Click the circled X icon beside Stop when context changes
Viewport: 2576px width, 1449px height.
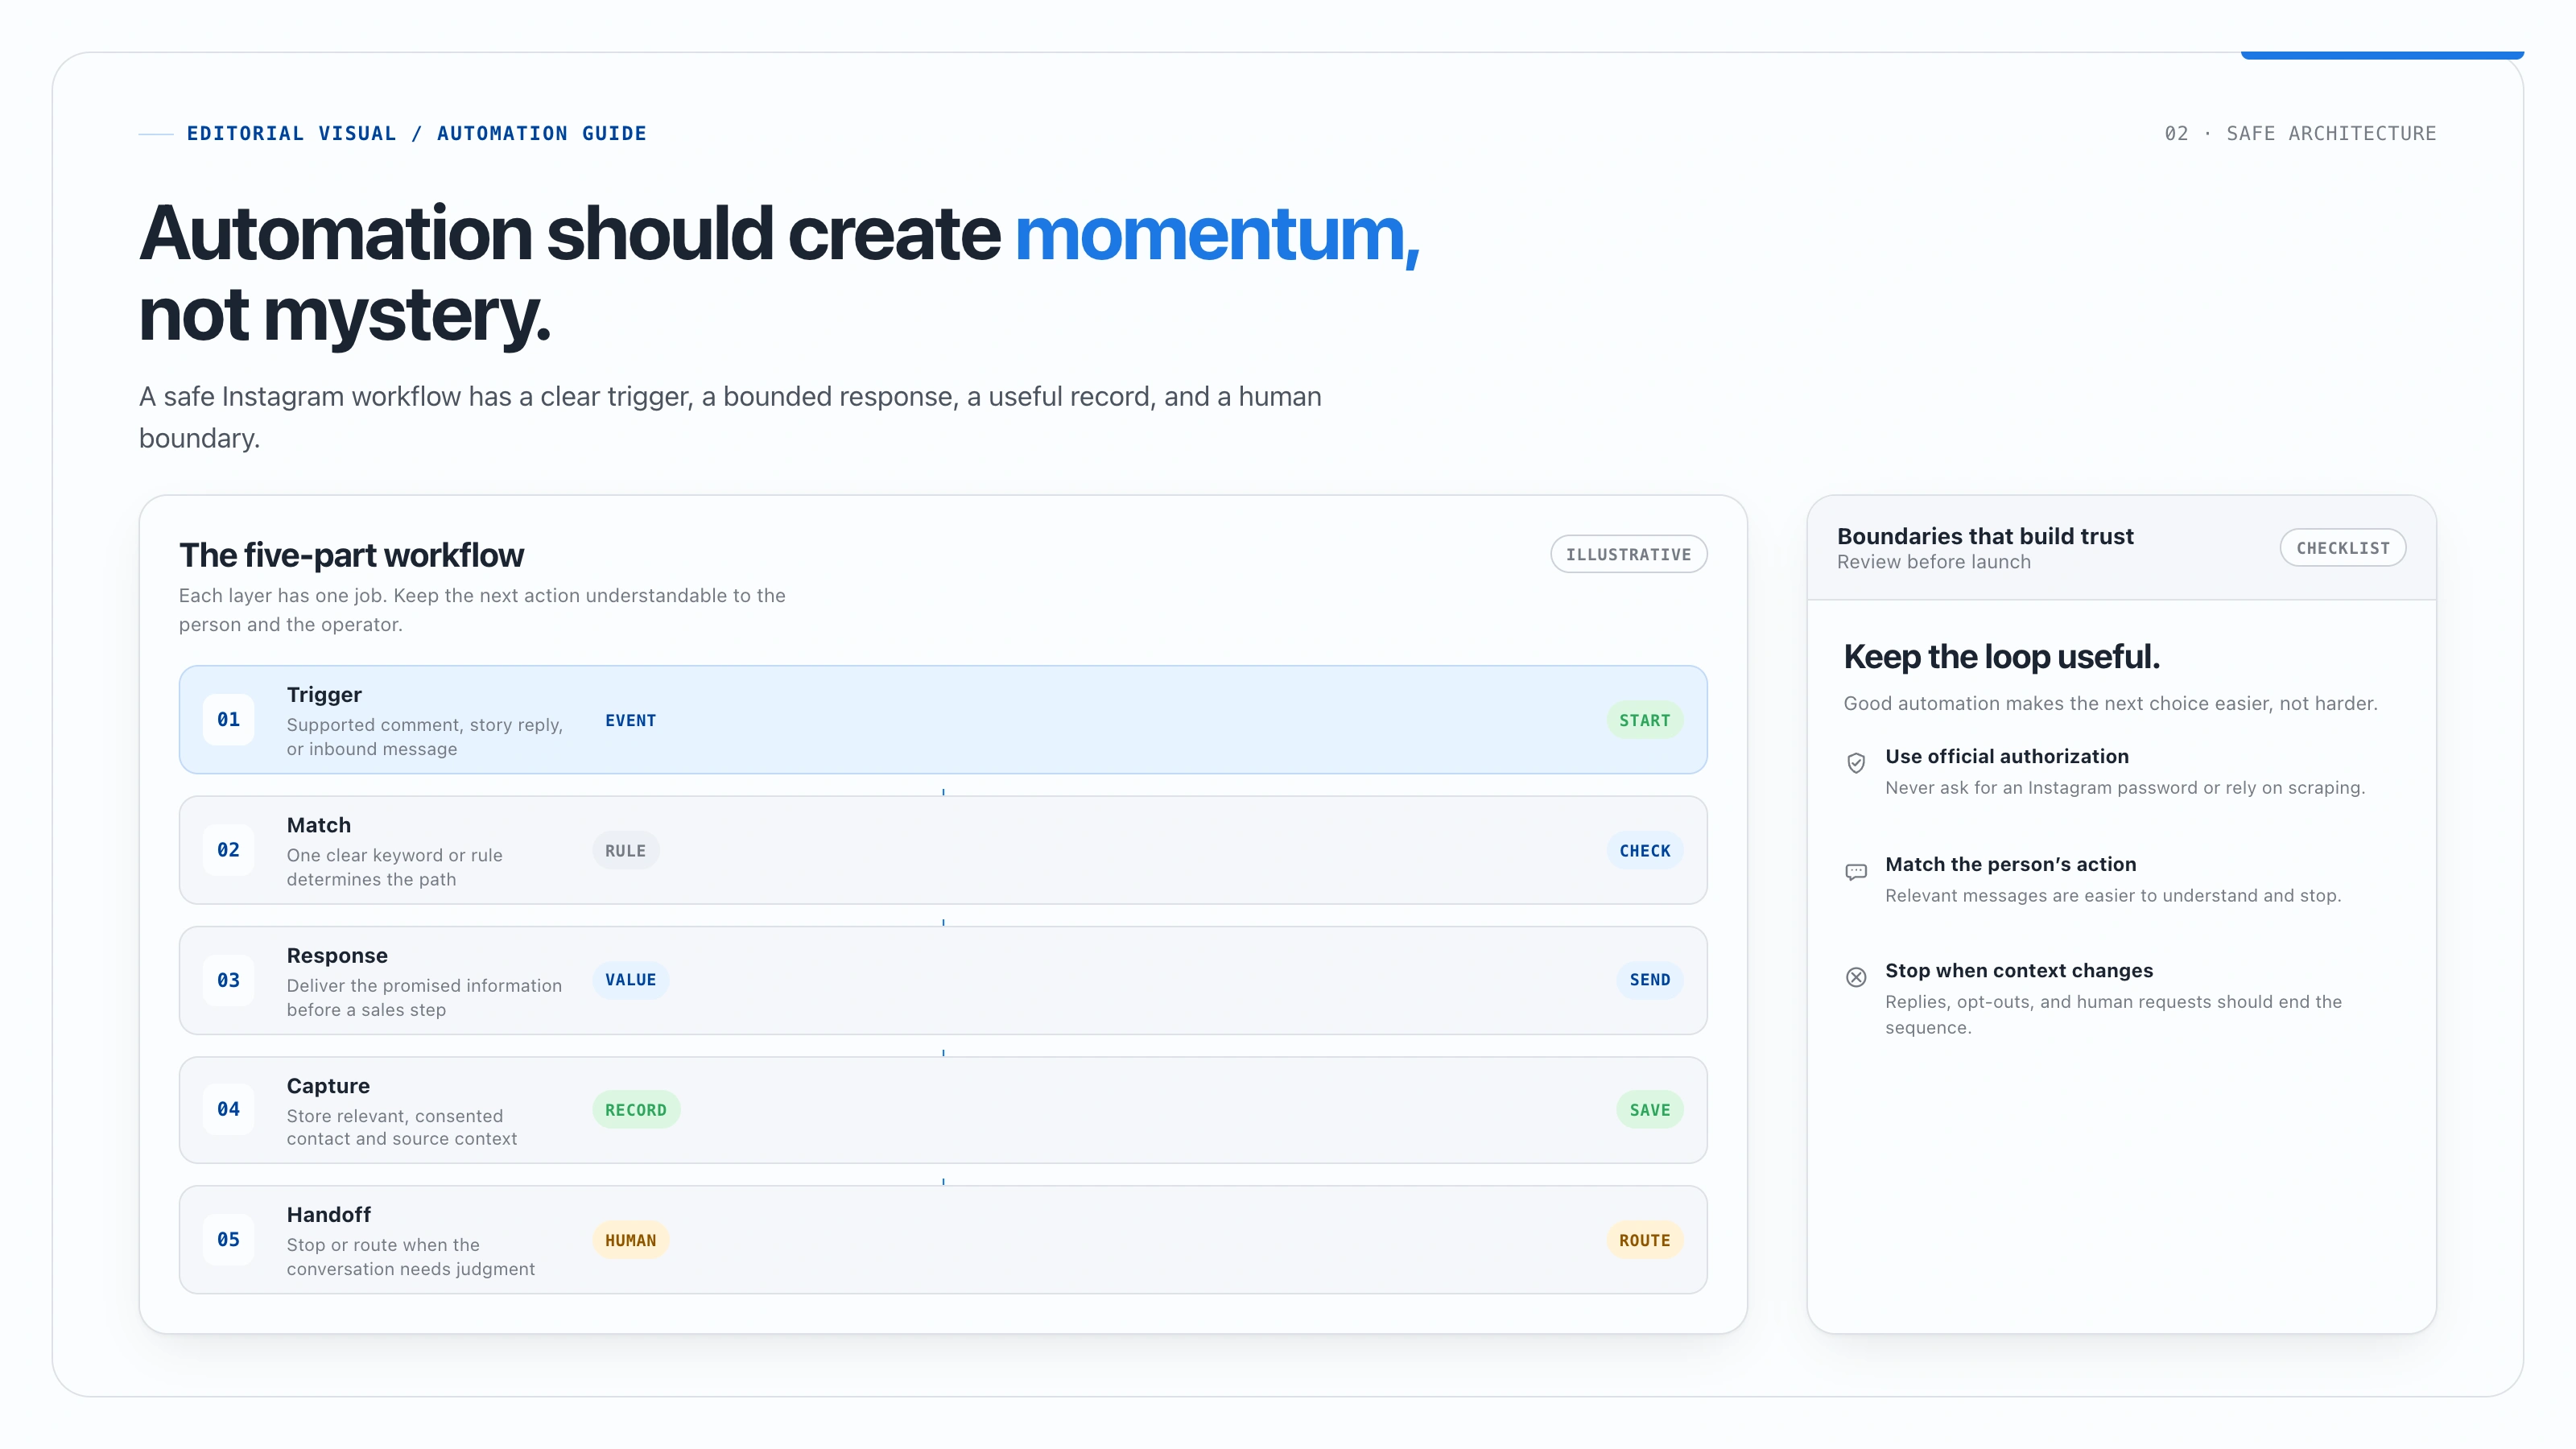1856,977
